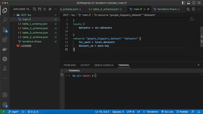Image resolution: width=203 pixels, height=114 pixels.
Task: Synchronize changes in status bar
Action: click(x=23, y=112)
